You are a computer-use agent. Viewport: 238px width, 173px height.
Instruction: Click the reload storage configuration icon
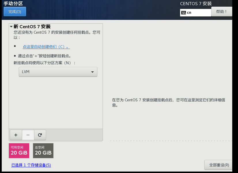click(40, 135)
